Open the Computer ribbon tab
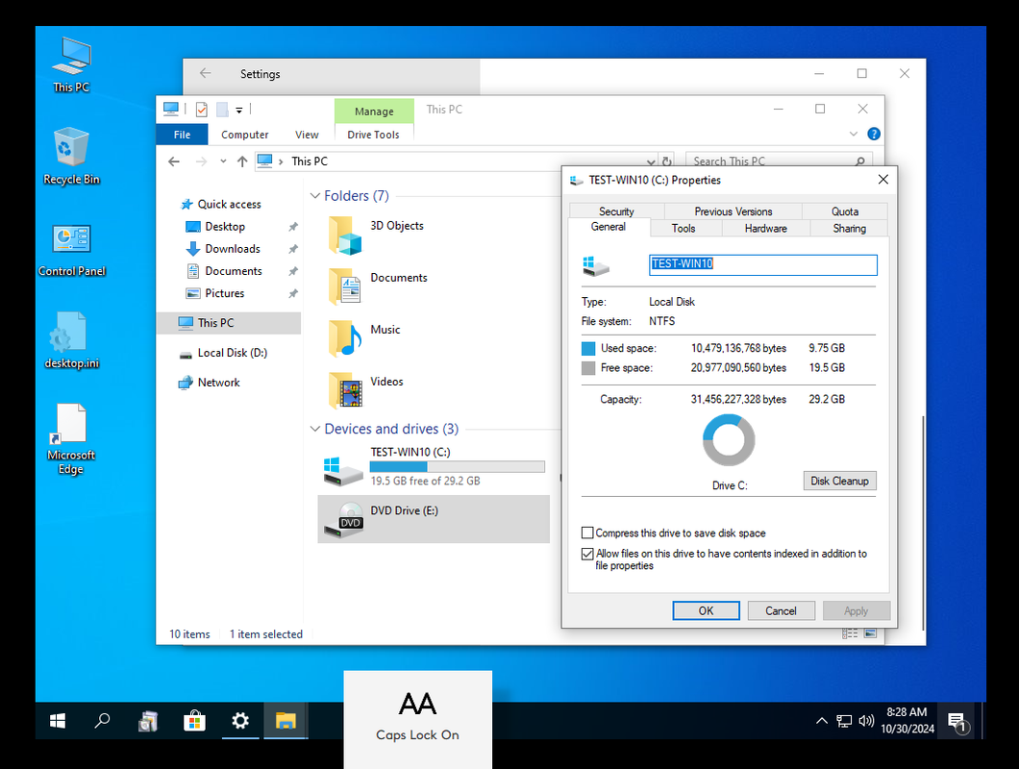 [244, 135]
